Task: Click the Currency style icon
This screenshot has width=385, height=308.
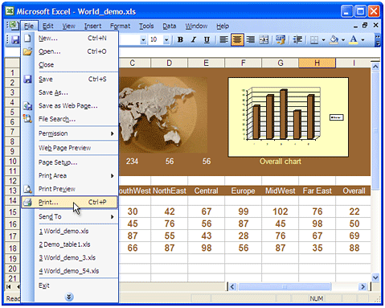Action: point(281,40)
